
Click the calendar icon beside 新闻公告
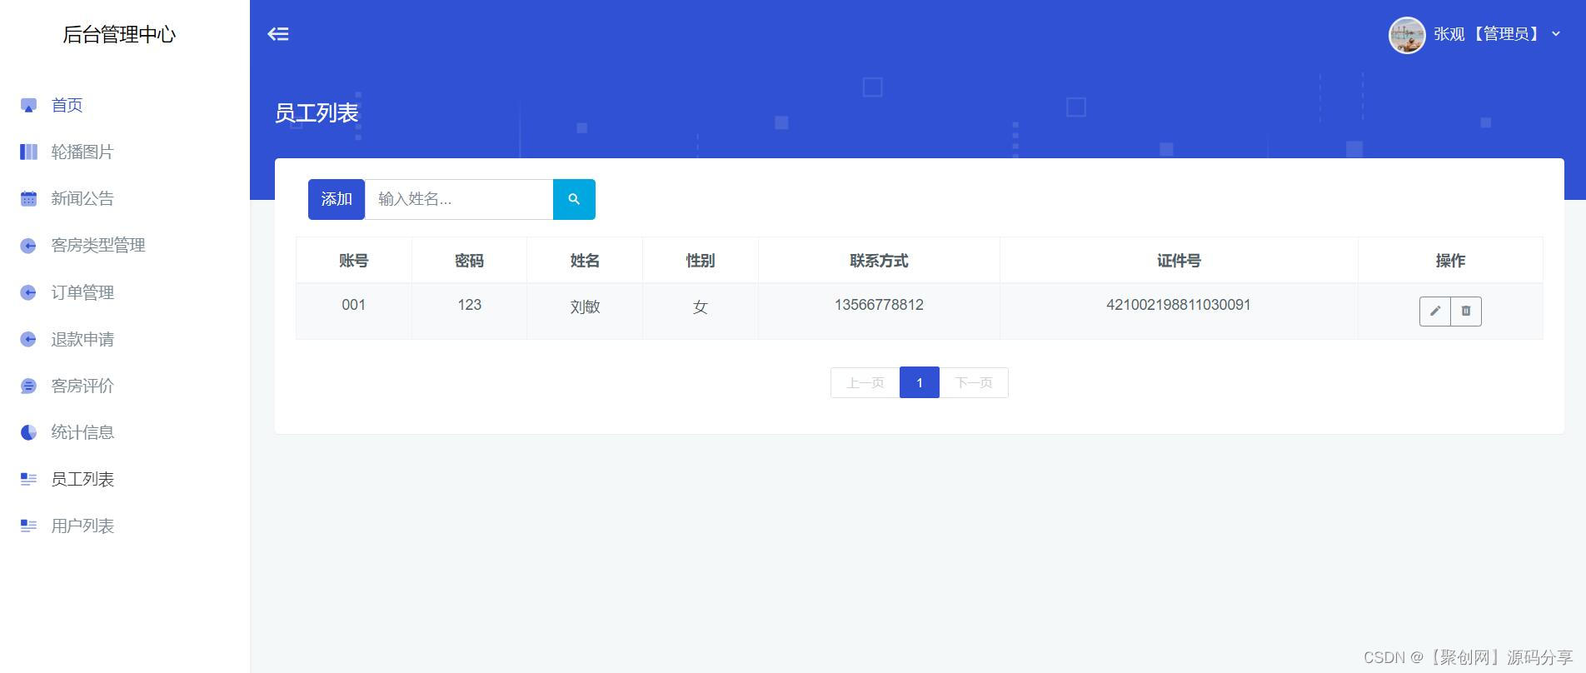click(x=28, y=198)
